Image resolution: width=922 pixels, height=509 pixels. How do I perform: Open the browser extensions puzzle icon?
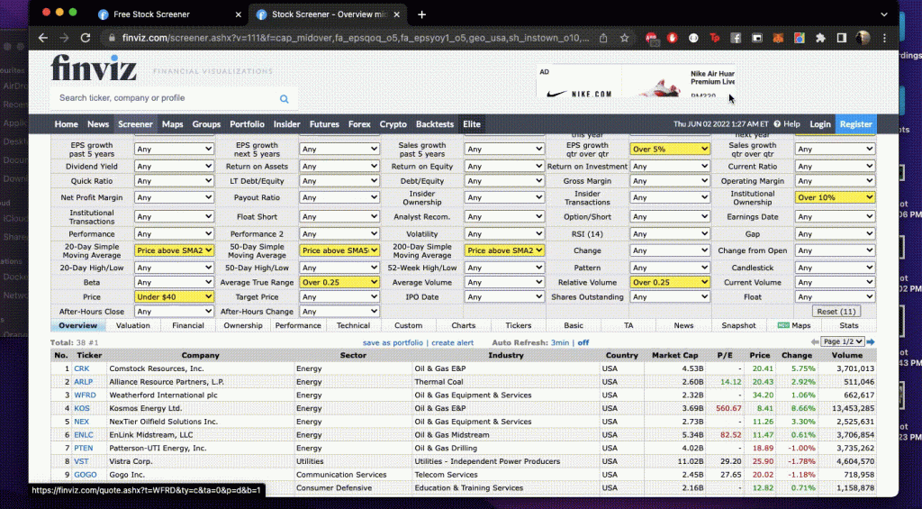820,38
